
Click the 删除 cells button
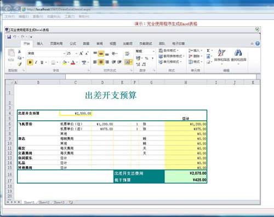(x=196, y=56)
